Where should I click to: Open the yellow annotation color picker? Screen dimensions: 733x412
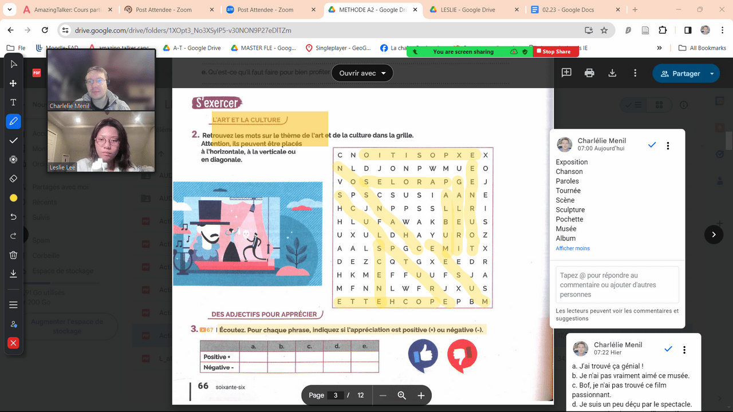pos(14,198)
